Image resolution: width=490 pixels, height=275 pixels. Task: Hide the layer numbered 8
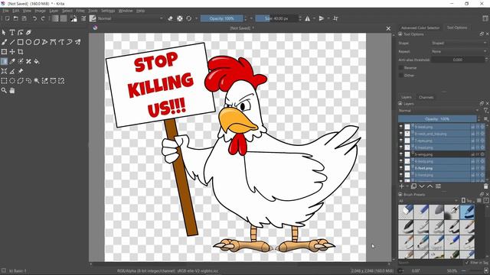click(x=401, y=134)
